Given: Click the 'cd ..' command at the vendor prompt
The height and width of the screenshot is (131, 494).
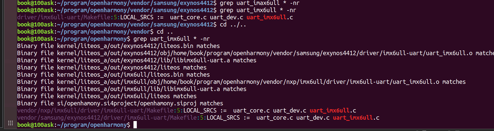Looking at the screenshot, I should pyautogui.click(x=165, y=32).
